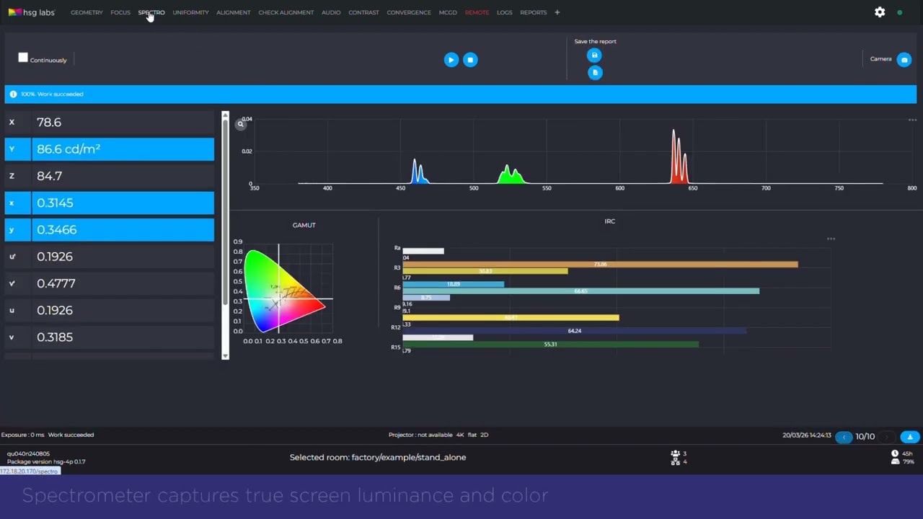Click the users count icon in the footer
Image resolution: width=923 pixels, height=519 pixels.
tap(676, 453)
